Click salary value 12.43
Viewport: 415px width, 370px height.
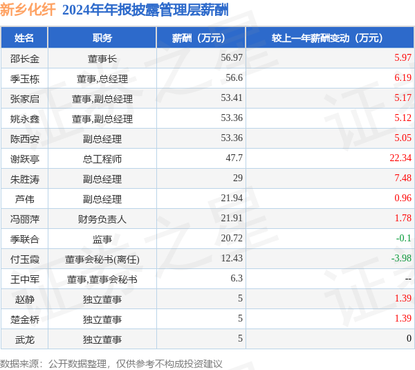coord(232,258)
